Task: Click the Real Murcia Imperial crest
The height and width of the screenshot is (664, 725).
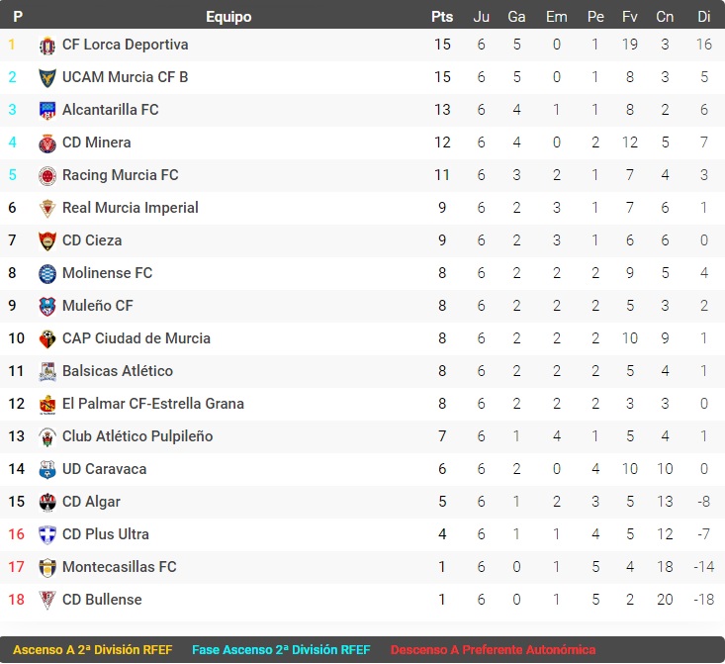Action: [47, 209]
